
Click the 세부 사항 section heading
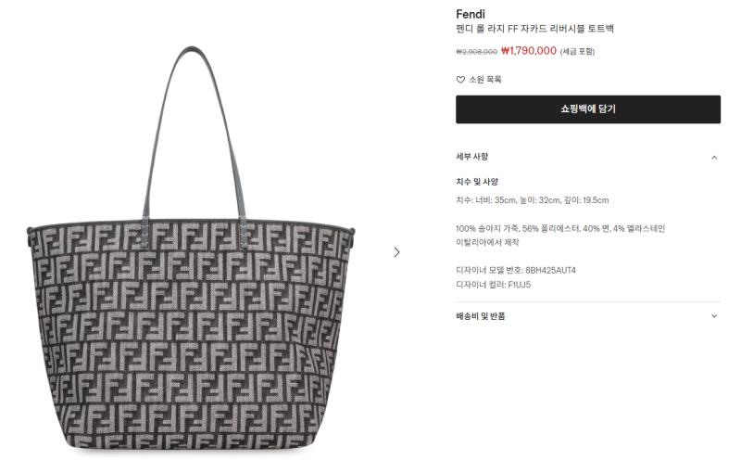pos(471,157)
